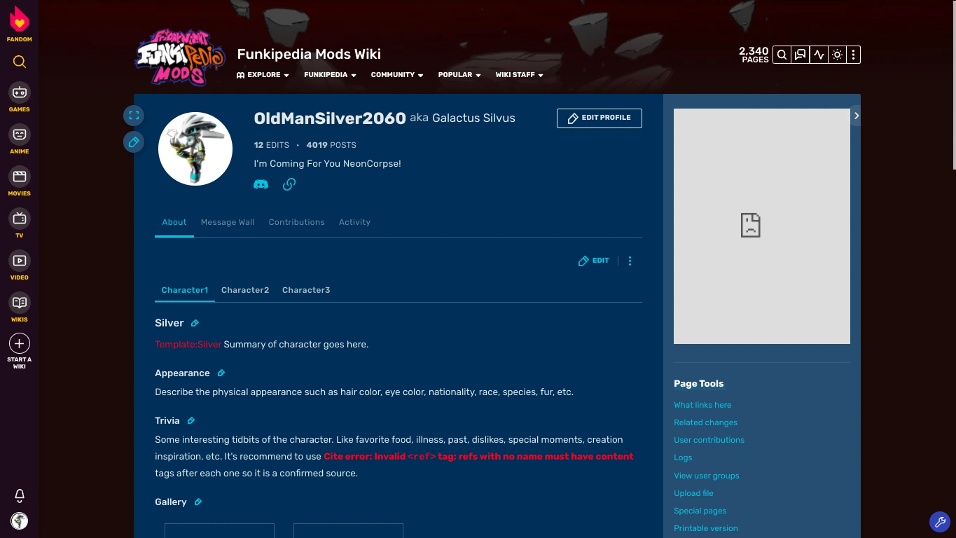Click the Discord icon on the user profile
The height and width of the screenshot is (538, 956).
(261, 184)
